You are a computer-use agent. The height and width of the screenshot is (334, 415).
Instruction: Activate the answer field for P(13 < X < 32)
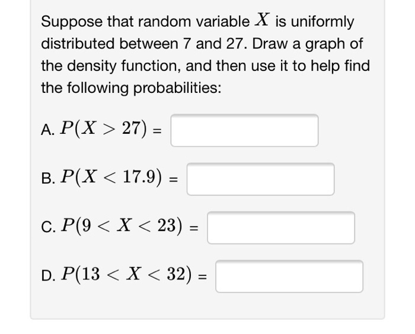pos(289,277)
